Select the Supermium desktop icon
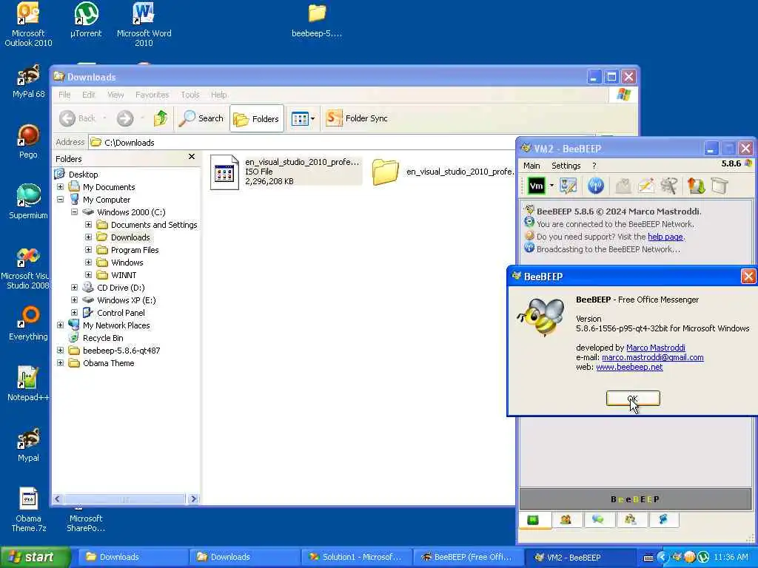This screenshot has height=568, width=758. tap(28, 202)
